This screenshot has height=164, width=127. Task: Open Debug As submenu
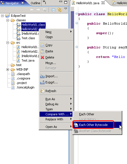[x=56, y=104]
